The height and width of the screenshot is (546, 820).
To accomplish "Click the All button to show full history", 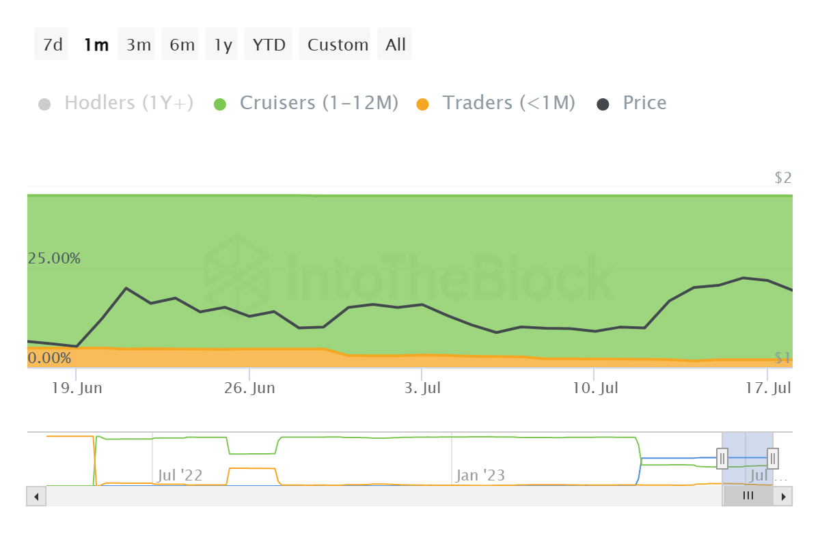I will point(394,44).
